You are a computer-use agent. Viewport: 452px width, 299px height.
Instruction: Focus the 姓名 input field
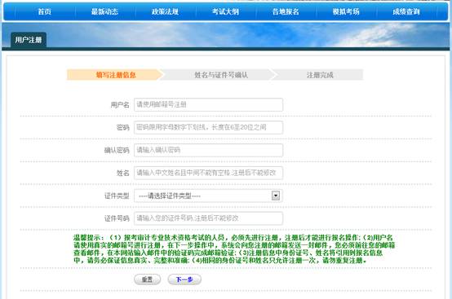pos(208,173)
